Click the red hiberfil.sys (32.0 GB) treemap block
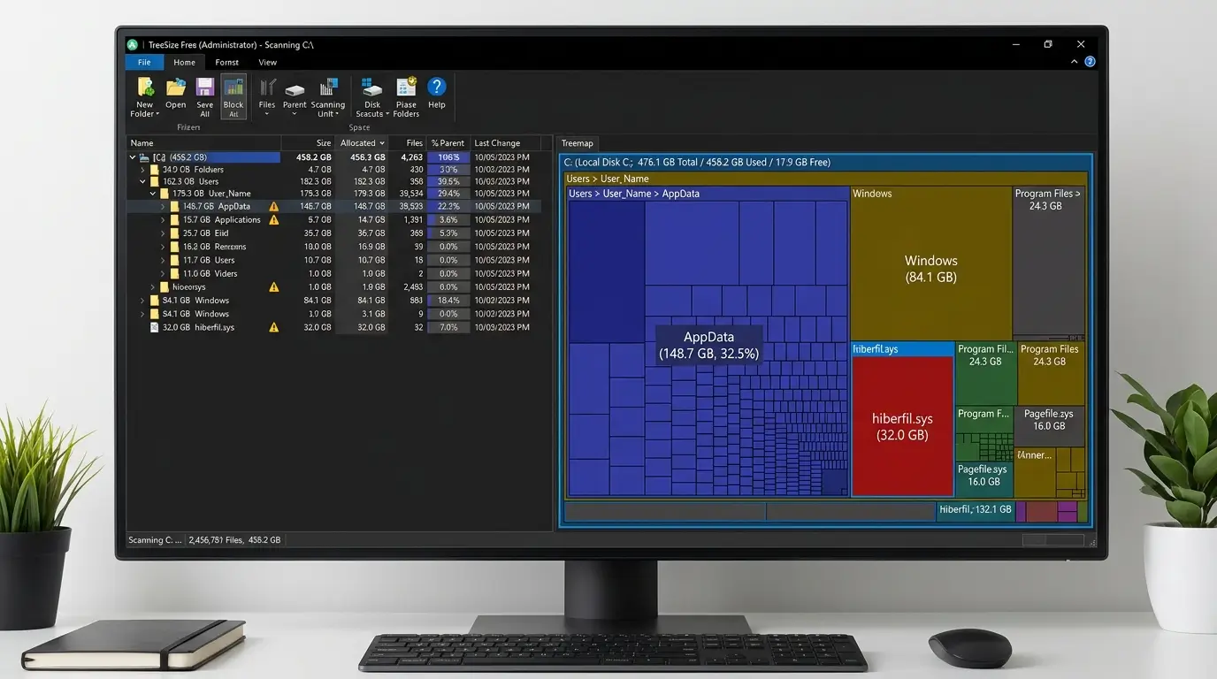This screenshot has width=1217, height=679. pos(902,426)
